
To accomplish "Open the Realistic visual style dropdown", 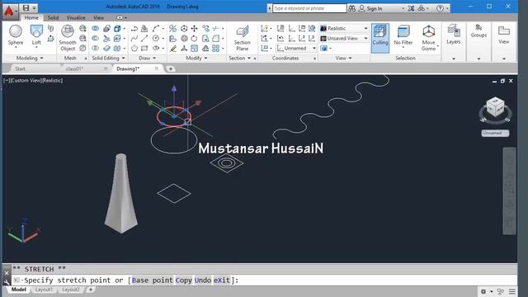I will coord(344,29).
